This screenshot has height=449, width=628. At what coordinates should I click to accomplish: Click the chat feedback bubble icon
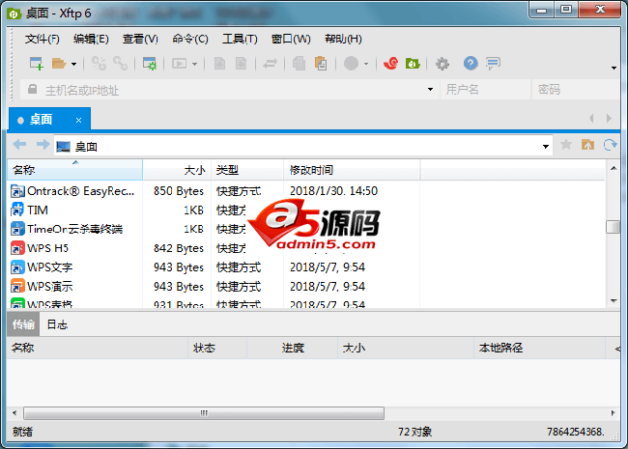coord(493,63)
